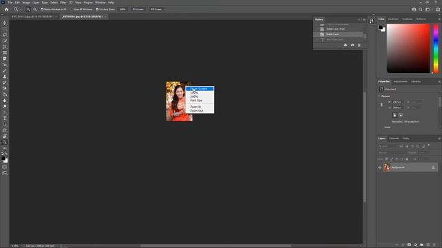Create new document from current state icon
Screen dimensions: 442x248
345,45
